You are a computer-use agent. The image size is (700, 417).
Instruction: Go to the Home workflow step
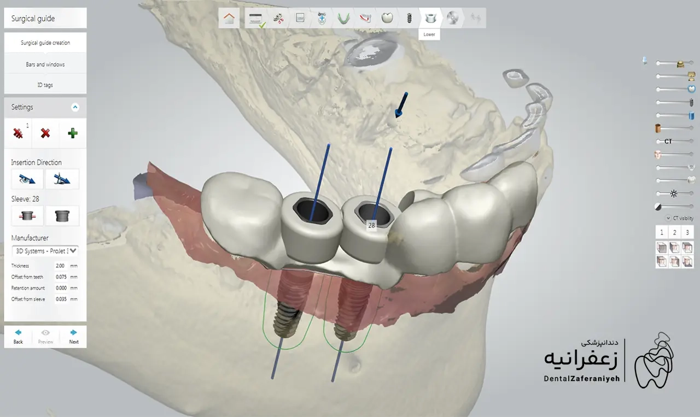pos(229,18)
